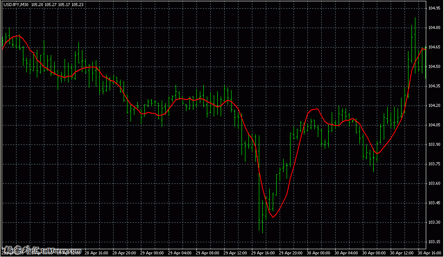Click the 29 Apr 08:00 time label
444x257 pixels.
coord(208,253)
